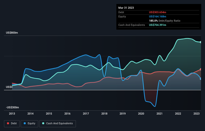Image resolution: width=205 pixels, height=131 pixels.
Task: Click Cash And Equivalents label in tooltip
Action: [x=132, y=25]
